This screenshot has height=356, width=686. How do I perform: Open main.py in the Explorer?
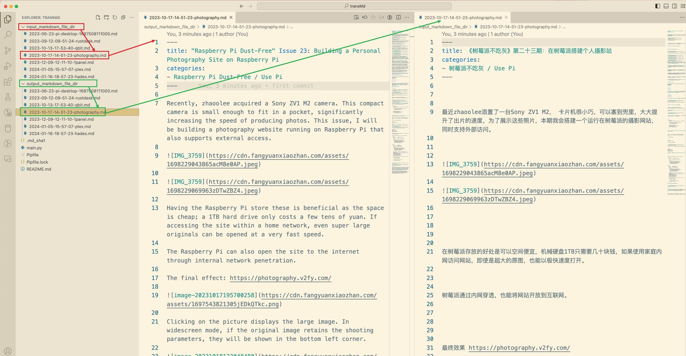click(34, 148)
